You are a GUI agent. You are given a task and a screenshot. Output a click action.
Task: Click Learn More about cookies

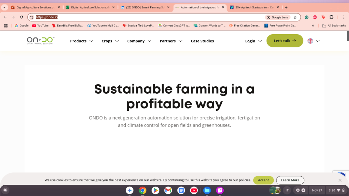[x=290, y=180]
